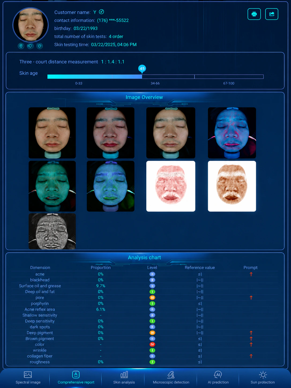Click the 67-100 segment of skin age bar
Image resolution: width=291 pixels, height=388 pixels.
pyautogui.click(x=229, y=77)
